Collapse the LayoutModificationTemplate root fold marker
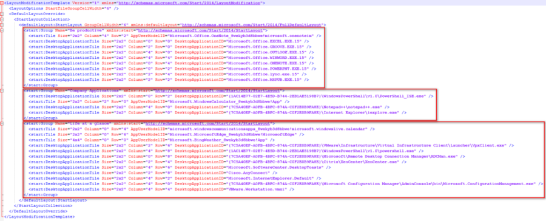This screenshot has height=221, width=546. 2,2
